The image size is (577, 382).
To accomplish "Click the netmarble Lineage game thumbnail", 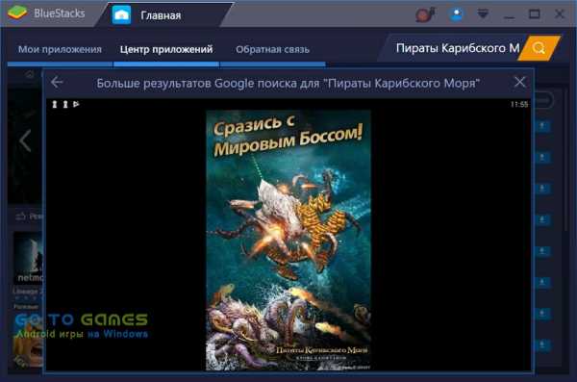I will 28,258.
